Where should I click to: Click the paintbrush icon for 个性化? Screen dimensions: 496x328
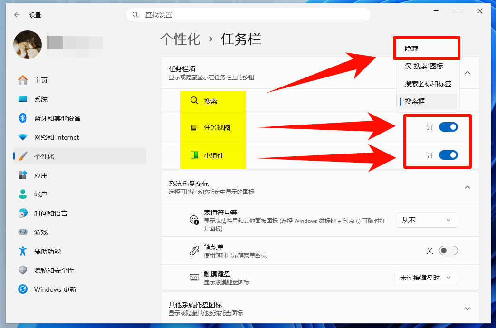[x=23, y=156]
